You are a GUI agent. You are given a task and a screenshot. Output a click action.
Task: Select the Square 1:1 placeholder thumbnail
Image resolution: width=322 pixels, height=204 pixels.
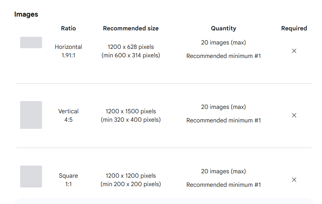click(31, 176)
